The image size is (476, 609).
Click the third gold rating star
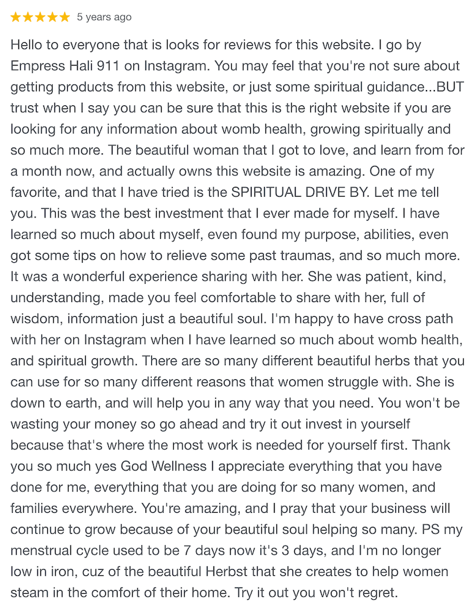click(x=40, y=17)
